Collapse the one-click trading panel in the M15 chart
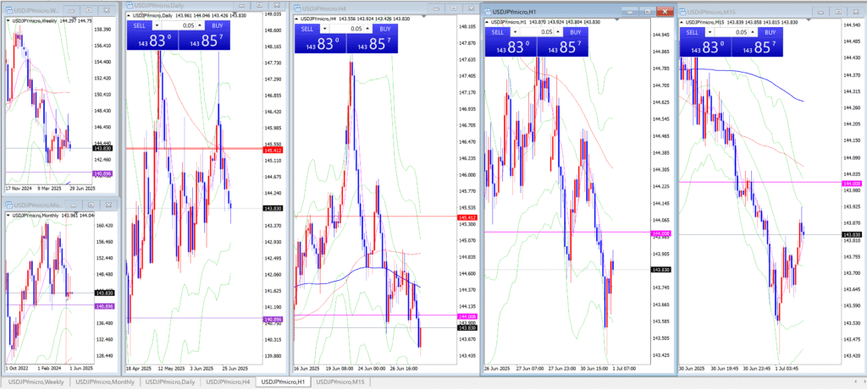 (x=682, y=21)
